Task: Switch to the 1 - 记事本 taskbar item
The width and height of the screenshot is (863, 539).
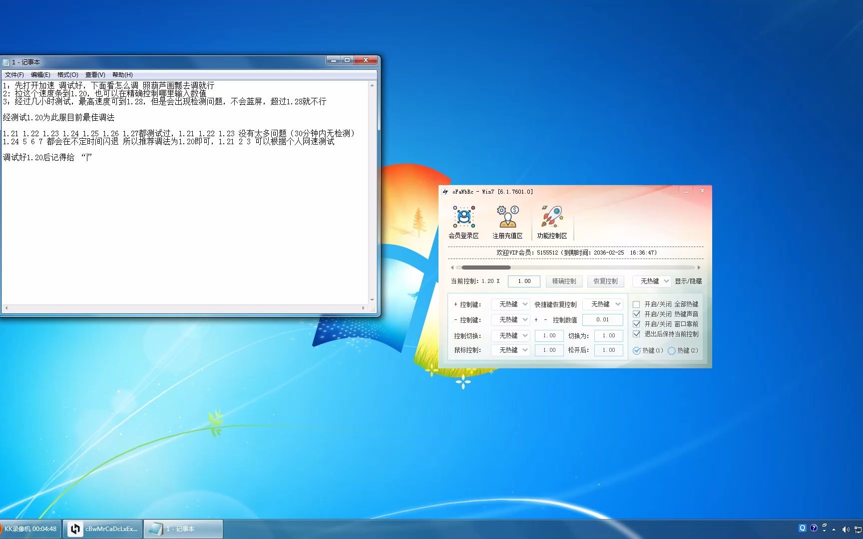Action: tap(183, 529)
